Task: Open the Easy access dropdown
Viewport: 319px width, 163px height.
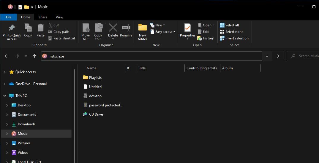Action: pyautogui.click(x=163, y=32)
